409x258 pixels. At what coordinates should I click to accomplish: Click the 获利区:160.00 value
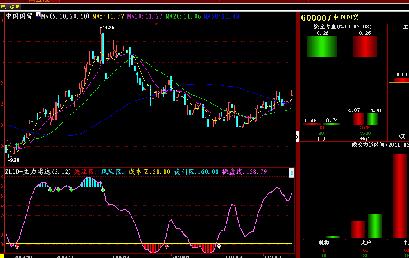pos(196,172)
